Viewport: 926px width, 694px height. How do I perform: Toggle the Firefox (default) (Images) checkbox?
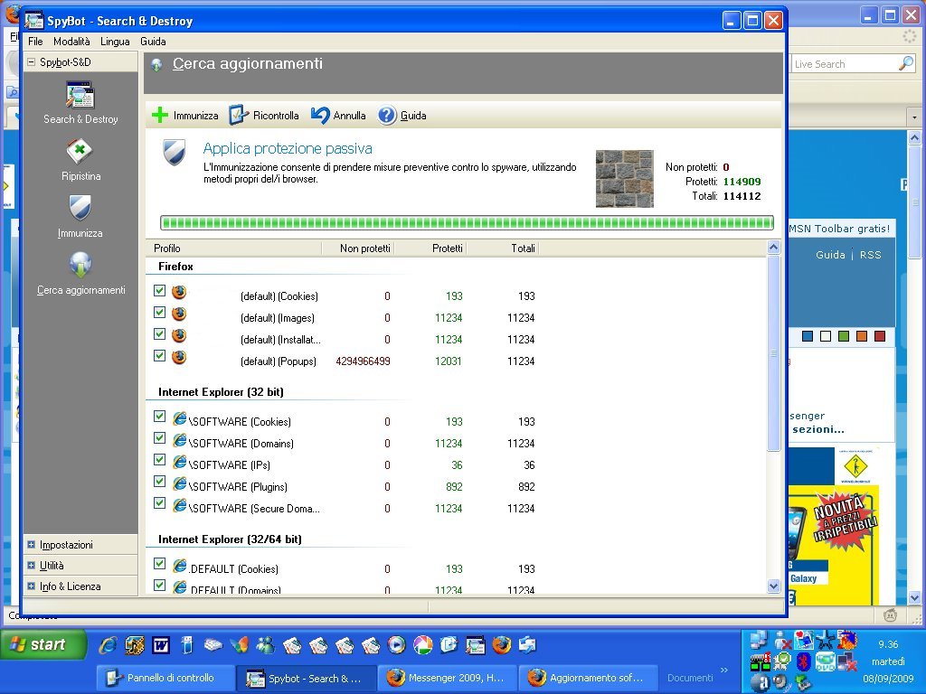(x=159, y=312)
